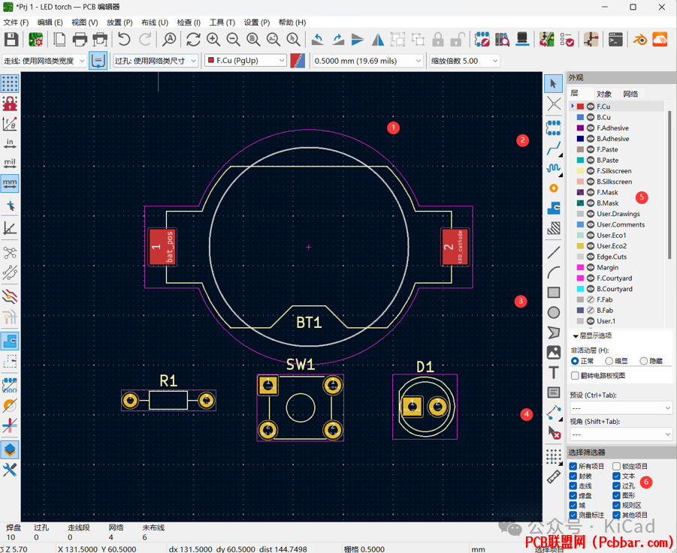Open the F.Cu layer selector dropdown
The width and height of the screenshot is (677, 553).
pyautogui.click(x=245, y=61)
